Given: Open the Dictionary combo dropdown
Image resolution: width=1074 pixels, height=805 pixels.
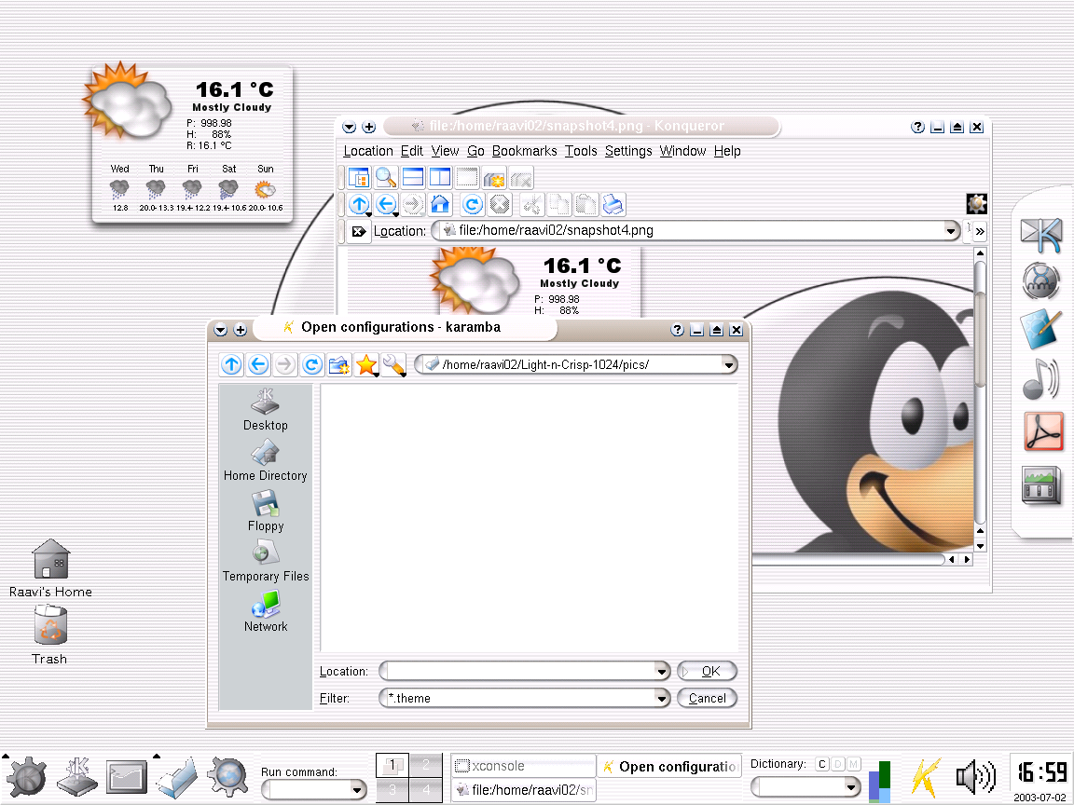Looking at the screenshot, I should pos(850,787).
